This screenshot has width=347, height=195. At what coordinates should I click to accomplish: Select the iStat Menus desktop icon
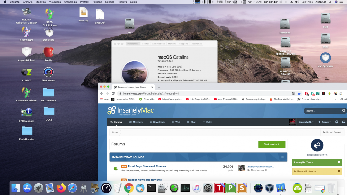tap(49, 72)
